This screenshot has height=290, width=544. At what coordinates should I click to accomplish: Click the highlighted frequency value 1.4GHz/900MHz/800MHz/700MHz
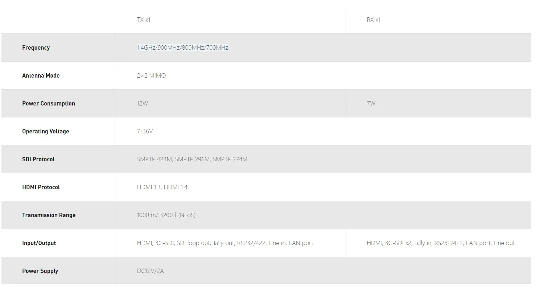coord(182,47)
